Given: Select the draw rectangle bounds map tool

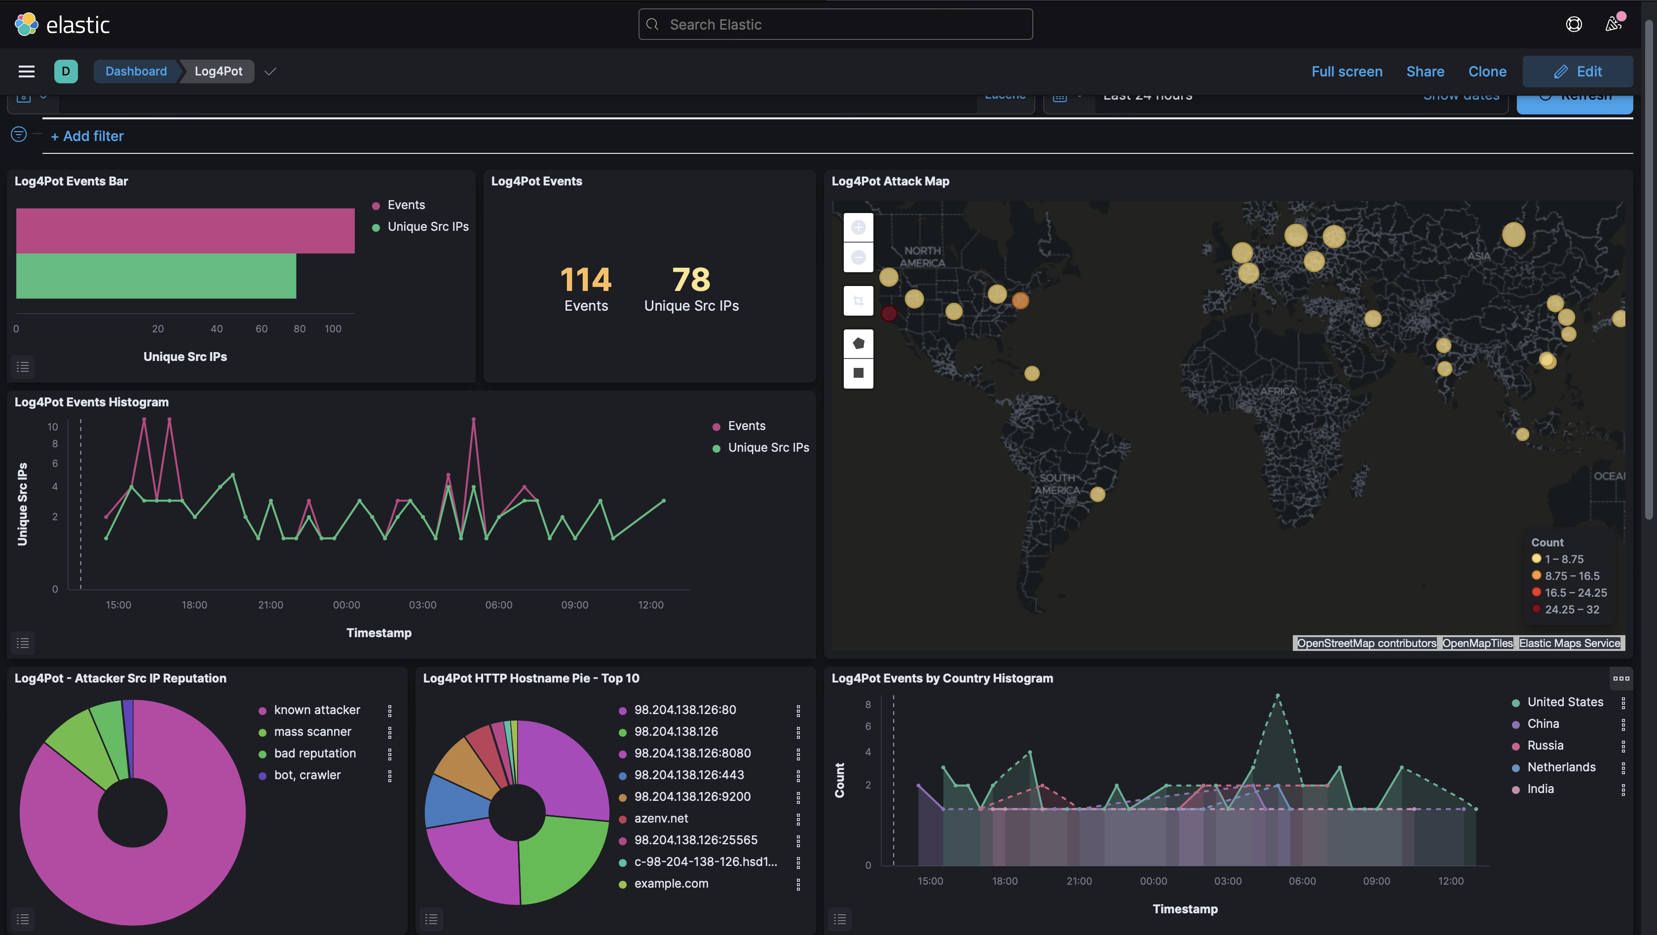Looking at the screenshot, I should pyautogui.click(x=858, y=373).
